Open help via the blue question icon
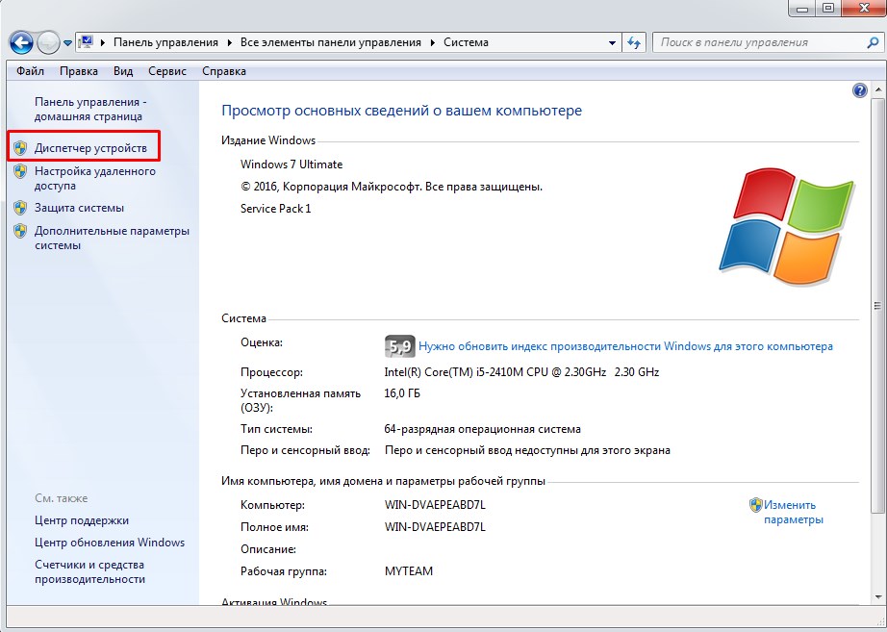 click(x=859, y=90)
